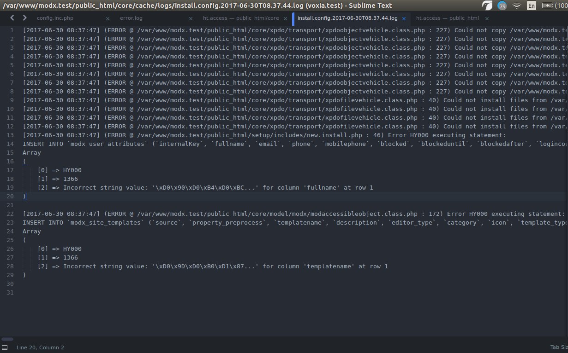Click line number 14 in the gutter

11,144
